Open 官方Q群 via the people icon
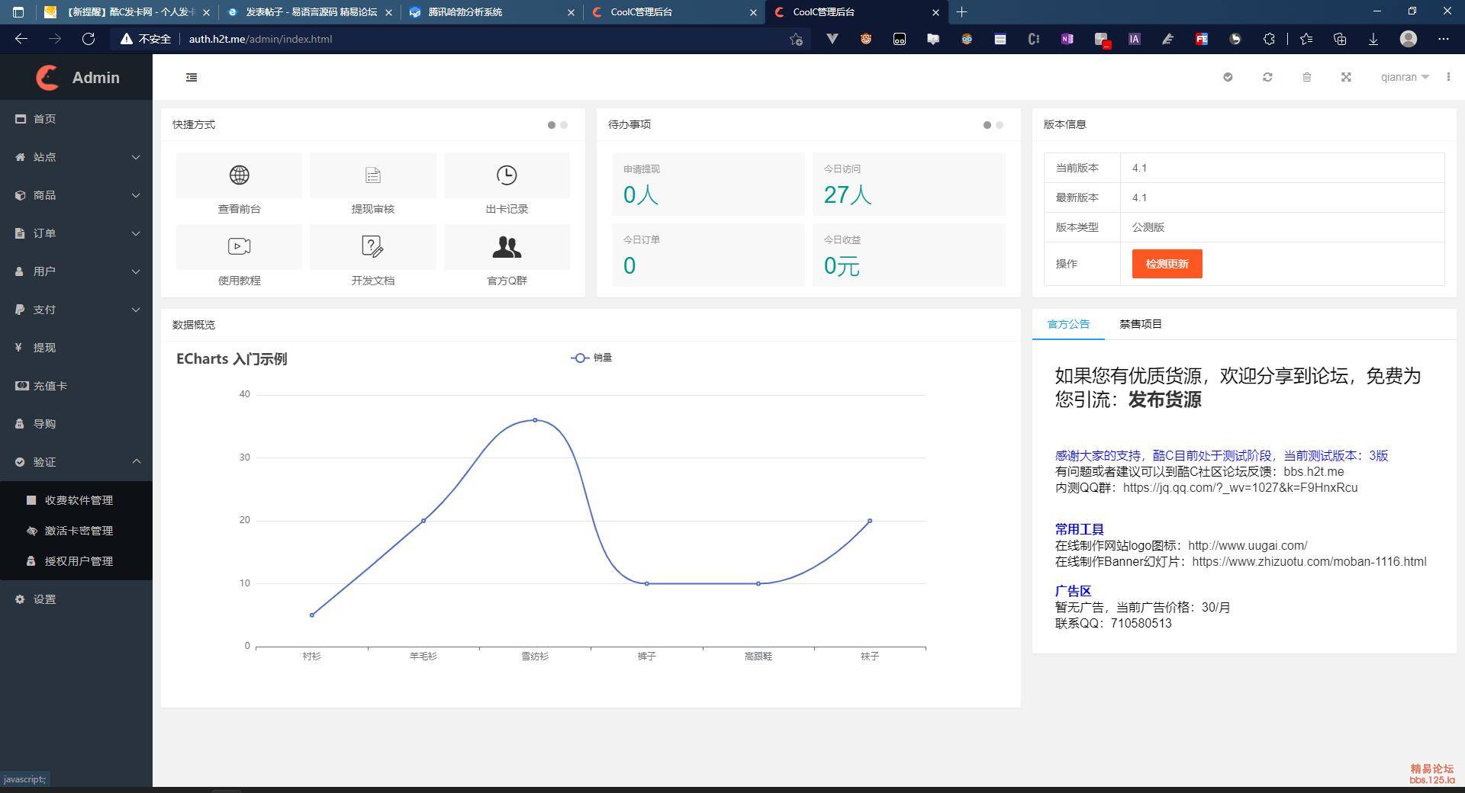 507,246
